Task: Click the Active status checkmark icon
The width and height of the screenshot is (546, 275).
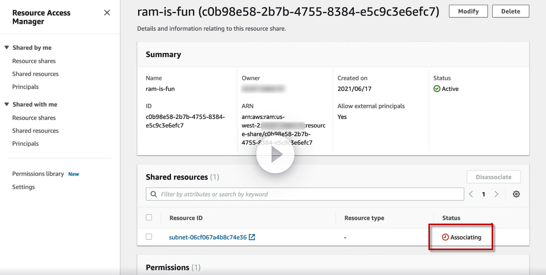Action: 437,89
